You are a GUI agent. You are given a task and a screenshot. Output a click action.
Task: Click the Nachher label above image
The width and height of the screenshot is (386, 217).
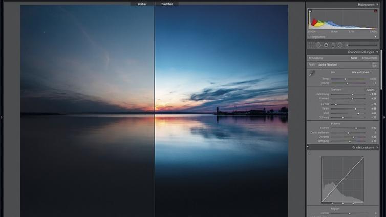tap(167, 4)
